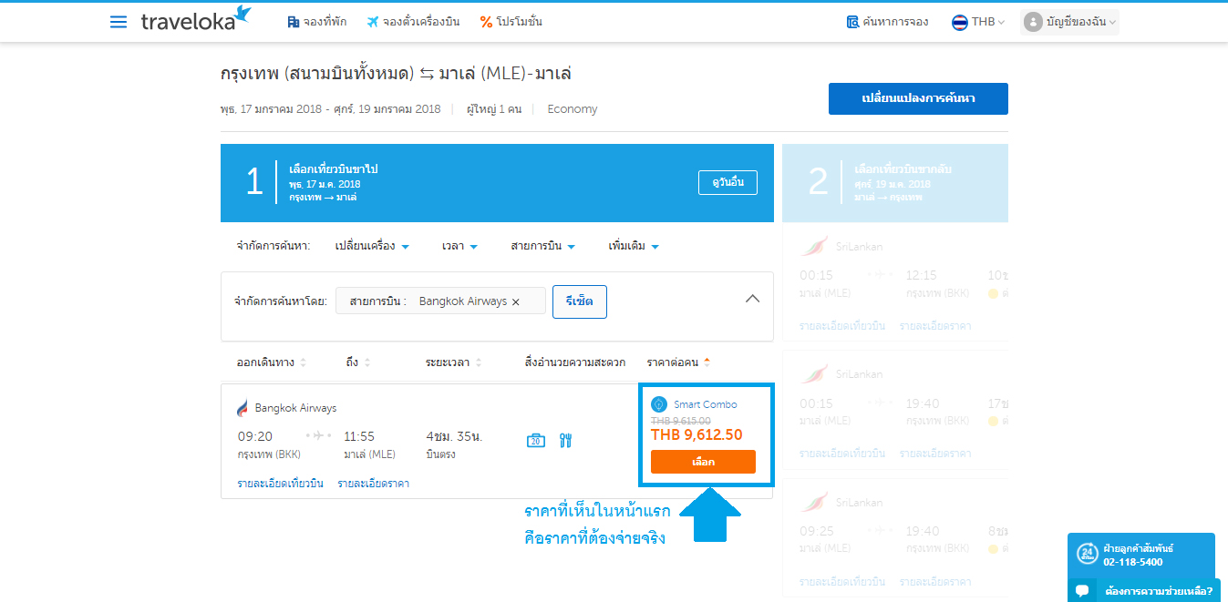Image resolution: width=1228 pixels, height=602 pixels.
Task: Expand the เปลี่ยนเครื่อง filter dropdown
Action: coord(372,246)
